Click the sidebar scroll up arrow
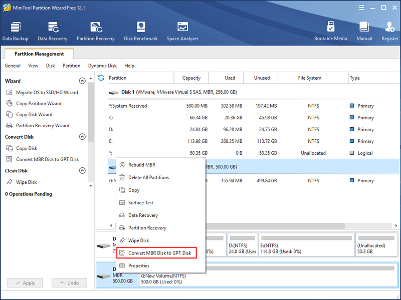The height and width of the screenshot is (300, 401). [91, 78]
